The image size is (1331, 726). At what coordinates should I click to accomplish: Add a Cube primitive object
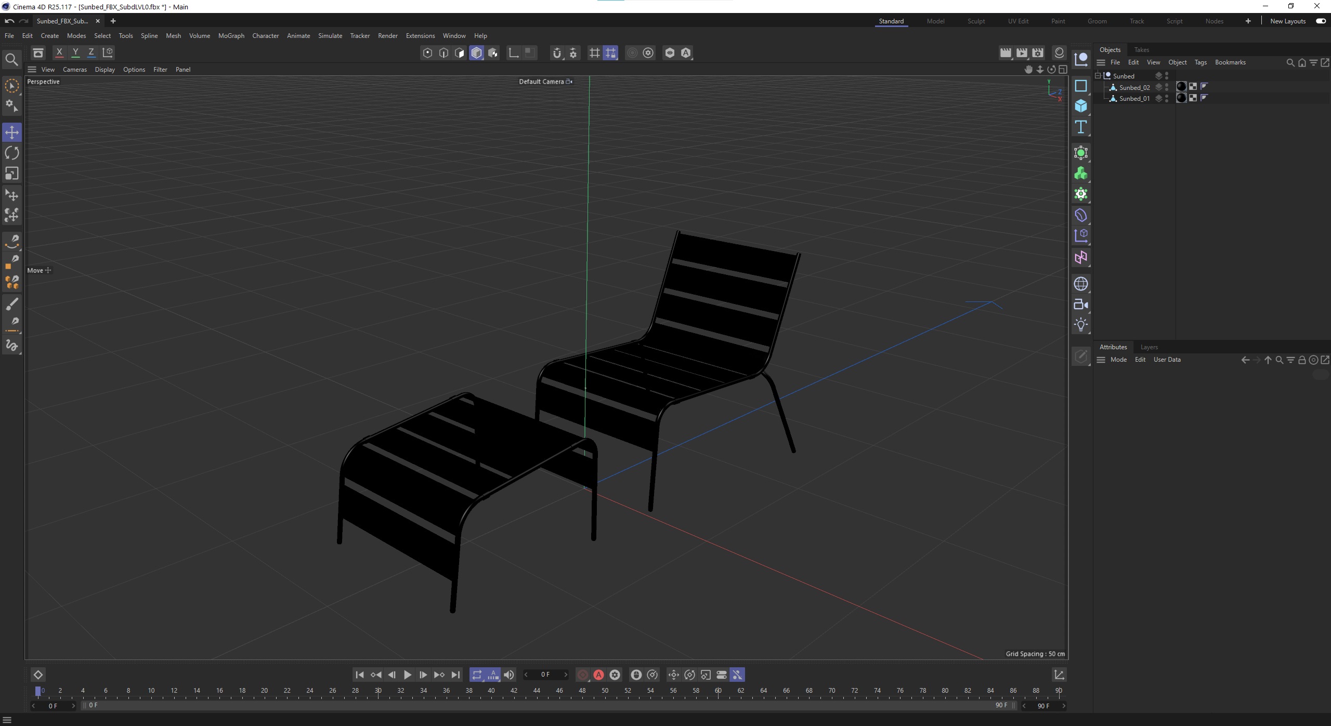coord(1081,106)
